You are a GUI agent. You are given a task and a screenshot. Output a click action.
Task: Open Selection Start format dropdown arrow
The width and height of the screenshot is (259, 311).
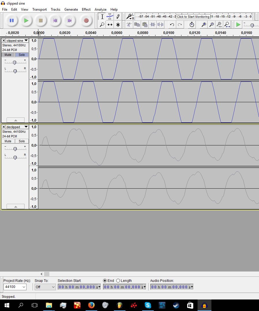[x=100, y=287]
